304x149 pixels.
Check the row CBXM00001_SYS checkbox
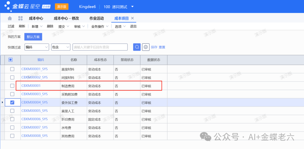[x=12, y=69]
